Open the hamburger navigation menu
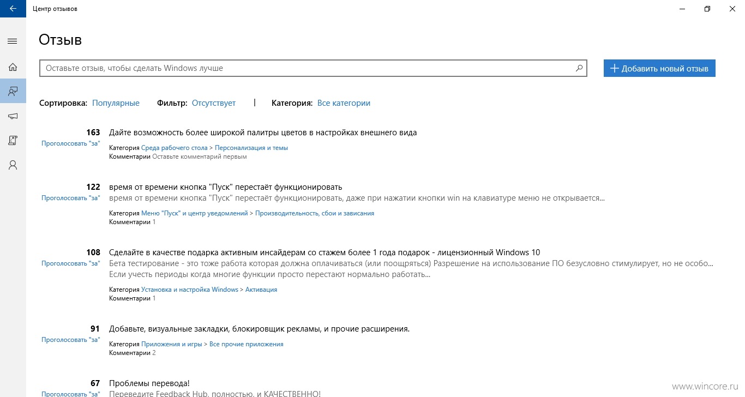This screenshot has height=397, width=745. (x=13, y=41)
